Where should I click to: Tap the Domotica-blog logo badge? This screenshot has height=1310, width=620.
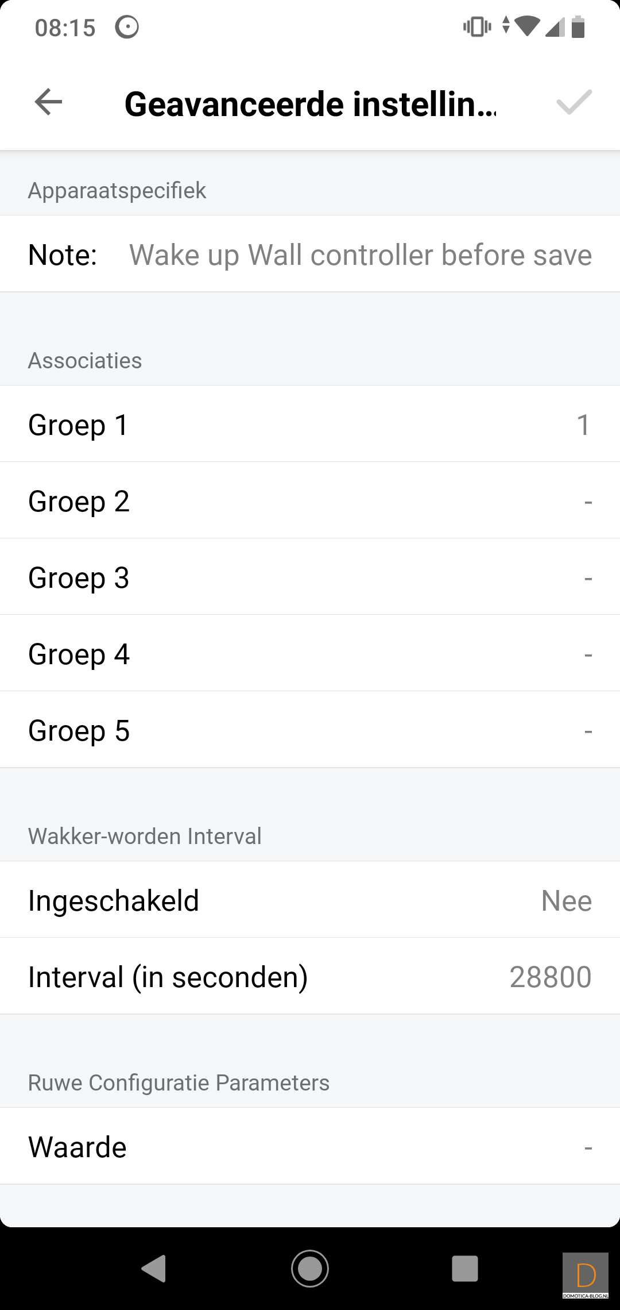point(585,1275)
